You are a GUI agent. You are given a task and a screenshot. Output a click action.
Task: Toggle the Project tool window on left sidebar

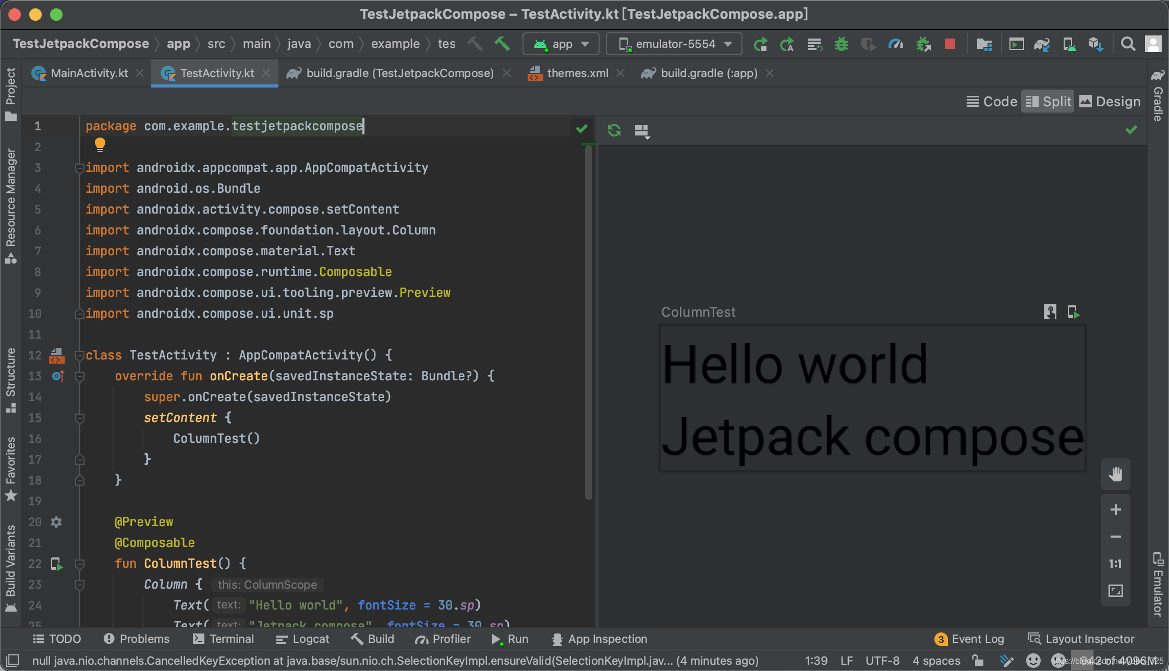[10, 94]
